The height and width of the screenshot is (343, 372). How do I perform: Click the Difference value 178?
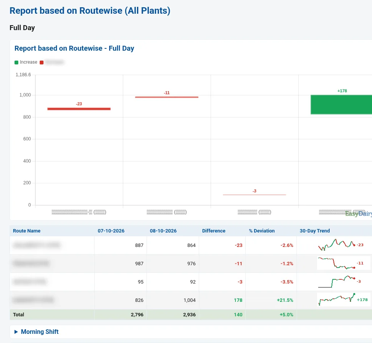coord(238,300)
